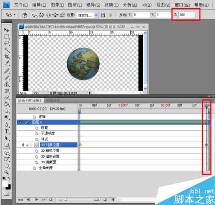Open the 文件(F) menu
Image resolution: width=215 pixels, height=205 pixels.
[x=21, y=5]
